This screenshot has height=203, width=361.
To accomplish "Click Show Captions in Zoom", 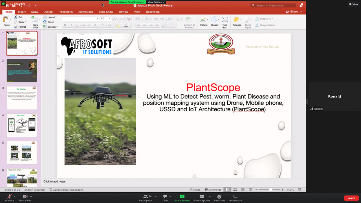I will tap(202, 198).
